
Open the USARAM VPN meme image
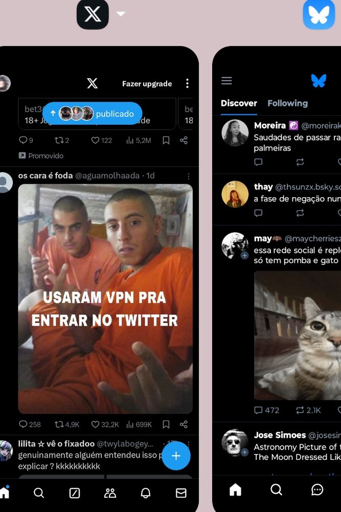pyautogui.click(x=105, y=299)
